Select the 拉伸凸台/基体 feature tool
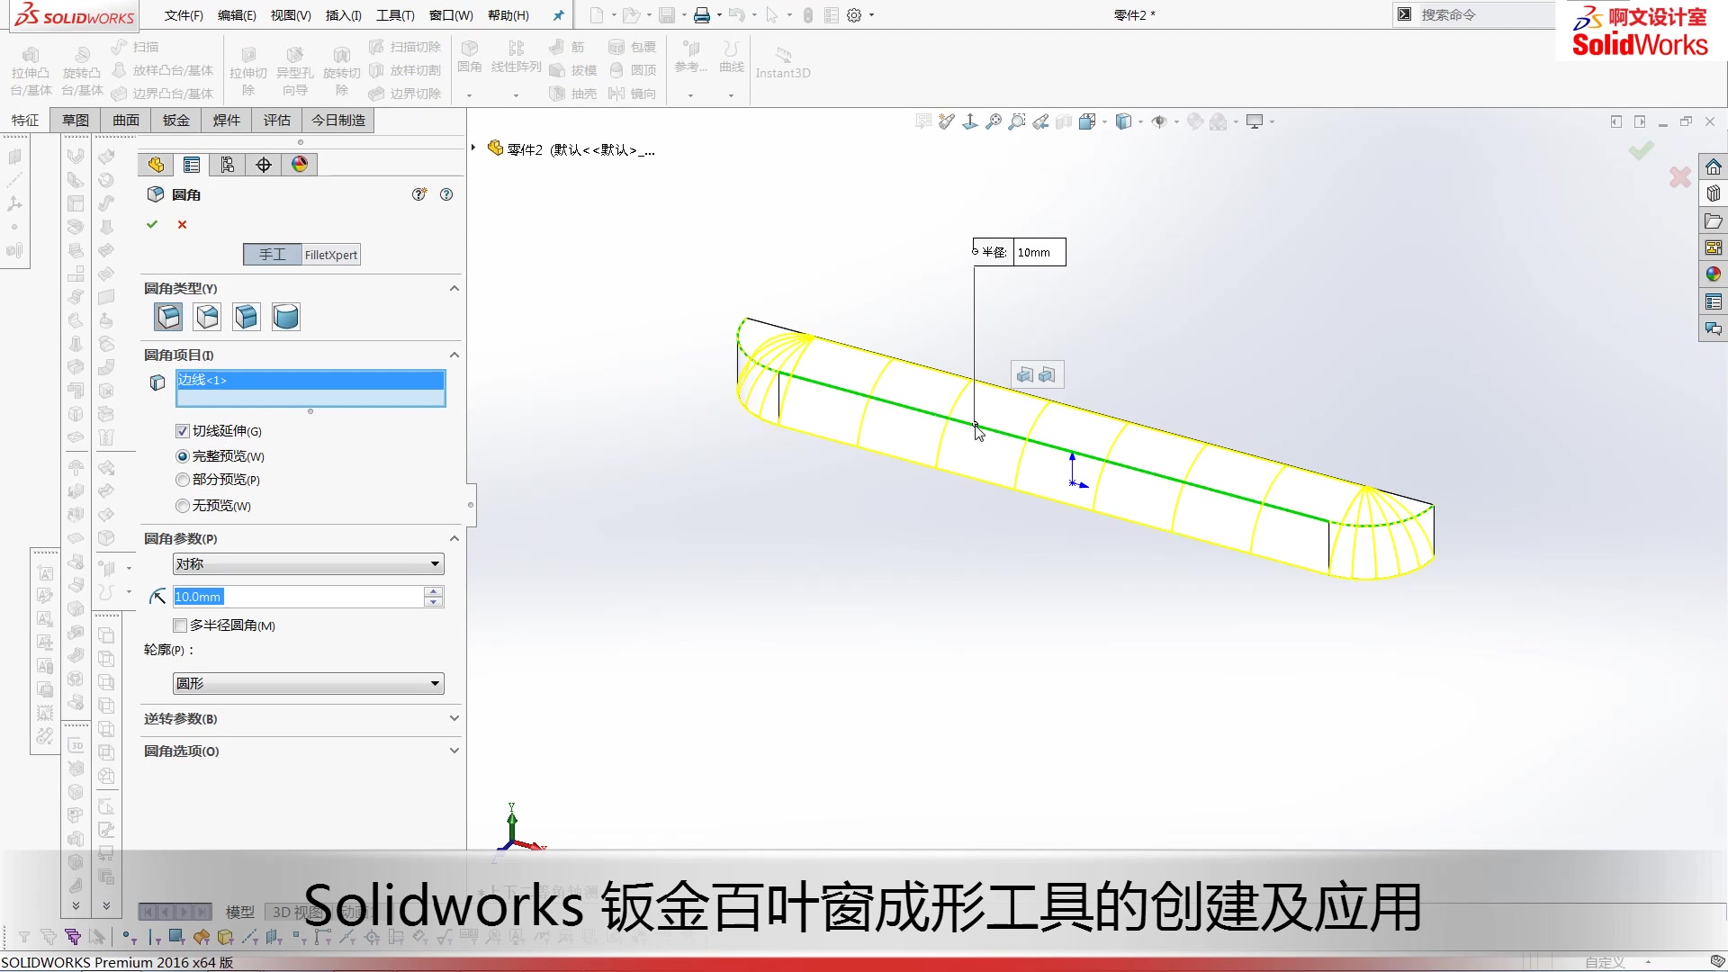This screenshot has height=972, width=1728. tap(30, 67)
